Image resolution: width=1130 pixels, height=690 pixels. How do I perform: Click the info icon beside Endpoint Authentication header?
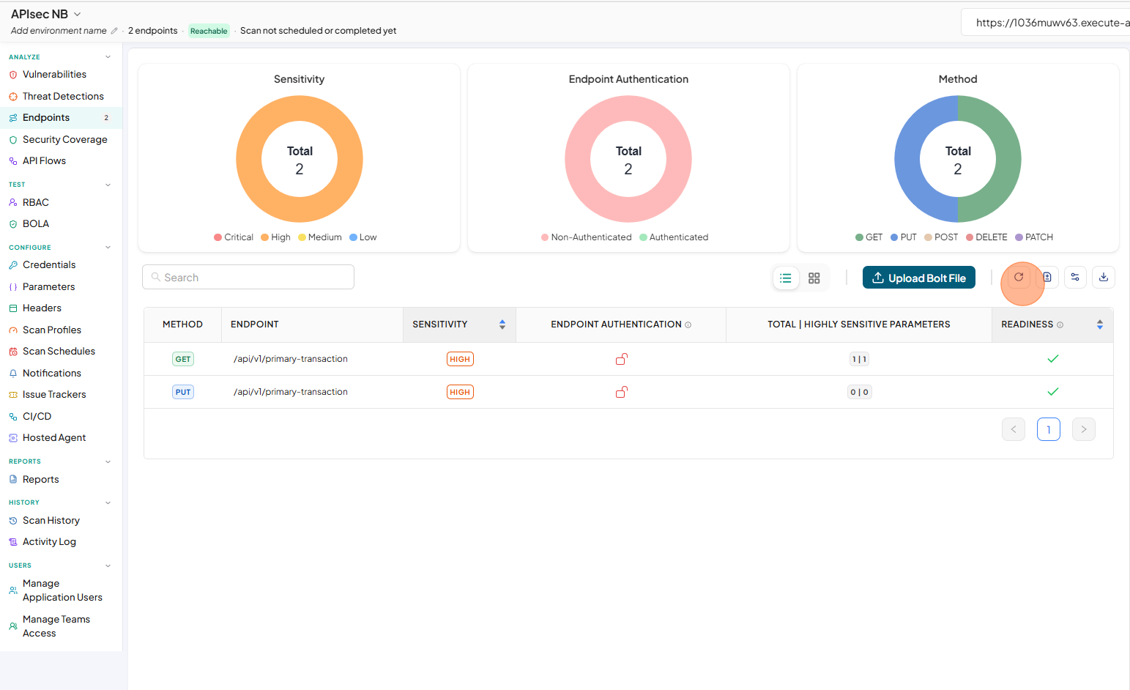tap(688, 324)
